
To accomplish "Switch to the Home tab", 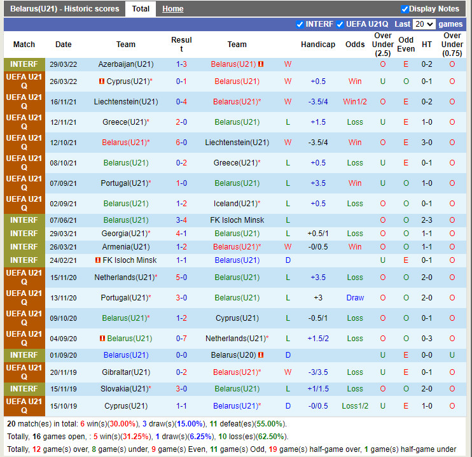I will 172,9.
